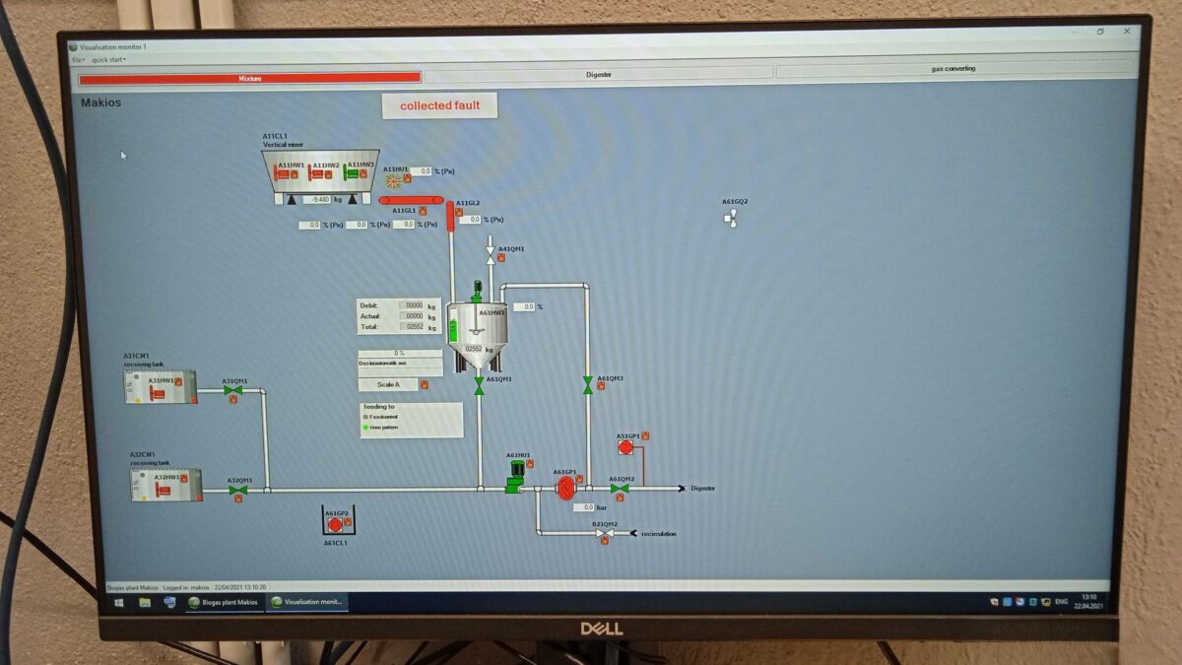Select the 'Feedcontrol' feeding option

(365, 417)
